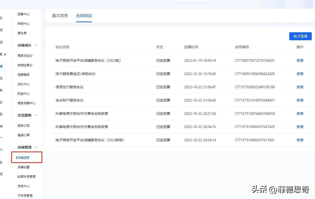Open 查看 for the 技术服务费返还/减免协议 row
Viewport: 315px width, 199px height.
point(300,74)
